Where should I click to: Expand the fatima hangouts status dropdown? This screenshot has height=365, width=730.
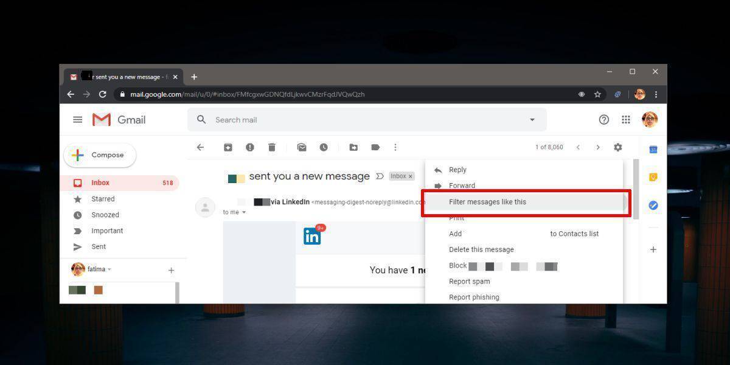109,269
